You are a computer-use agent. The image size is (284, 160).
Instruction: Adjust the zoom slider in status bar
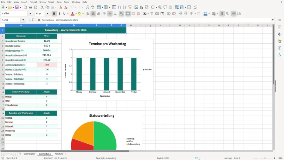[x=265, y=158]
